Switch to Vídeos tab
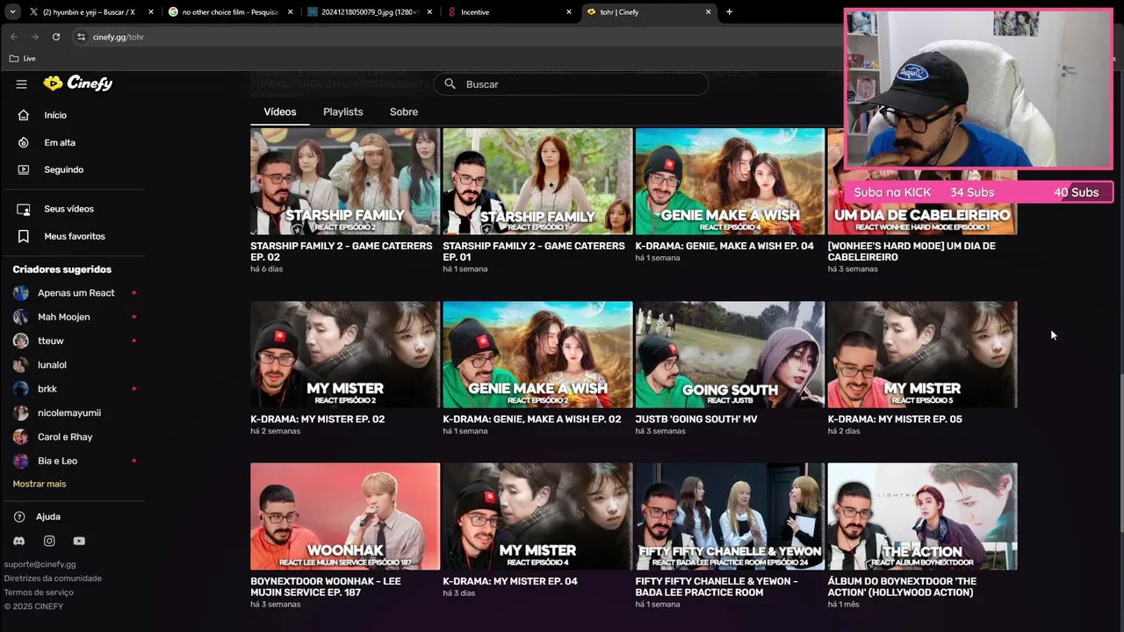The height and width of the screenshot is (632, 1124). coord(280,112)
